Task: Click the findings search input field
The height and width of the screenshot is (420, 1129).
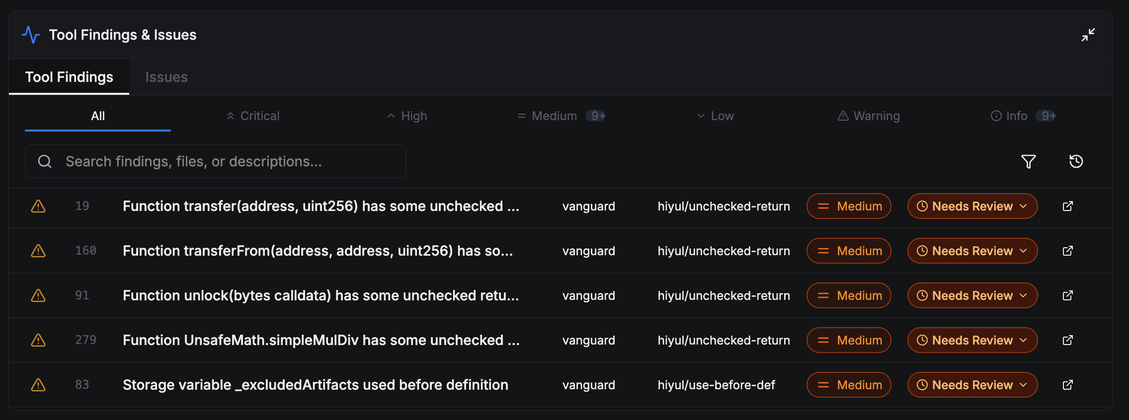Action: [215, 161]
